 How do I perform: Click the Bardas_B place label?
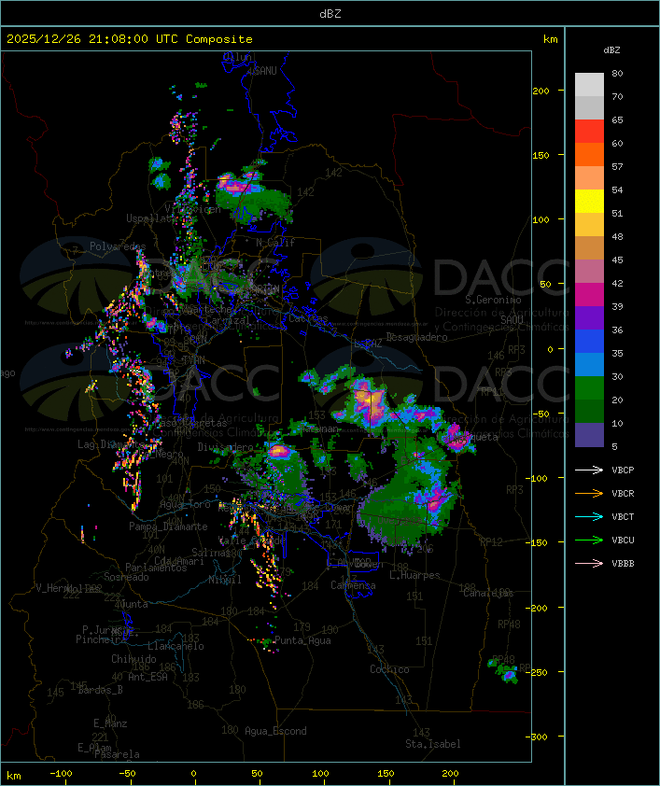(x=100, y=690)
